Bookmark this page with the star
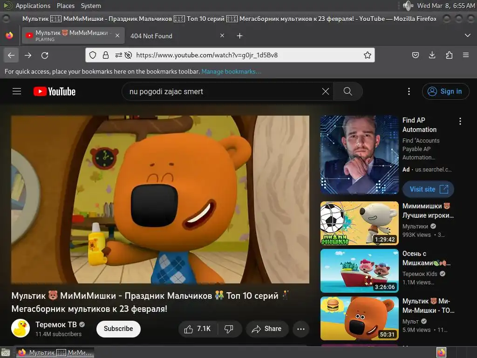Screen dimensions: 477x358 (368, 55)
